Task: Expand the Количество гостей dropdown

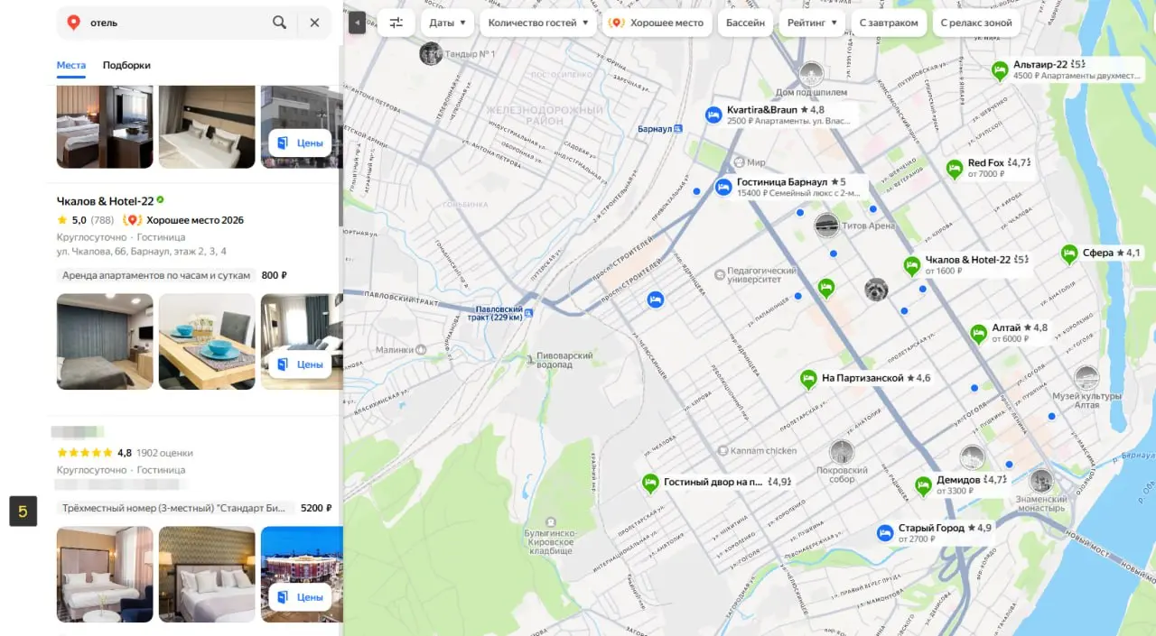Action: [538, 23]
